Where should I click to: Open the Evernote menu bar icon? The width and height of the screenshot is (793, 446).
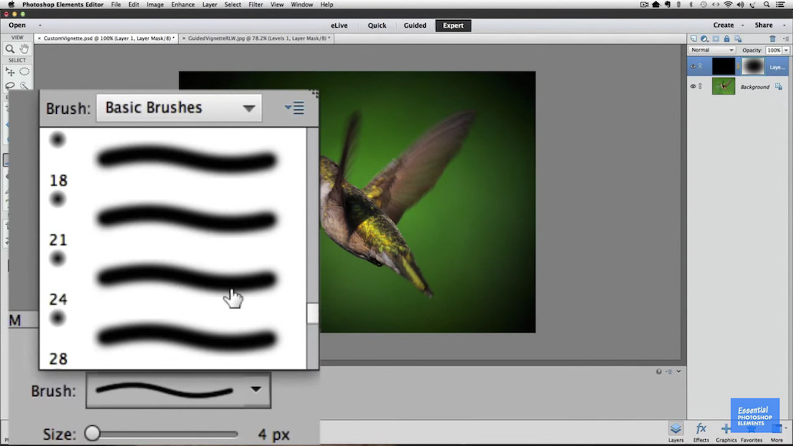click(668, 5)
